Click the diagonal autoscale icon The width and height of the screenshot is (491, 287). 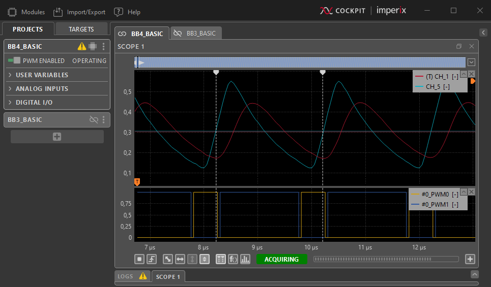pyautogui.click(x=167, y=259)
